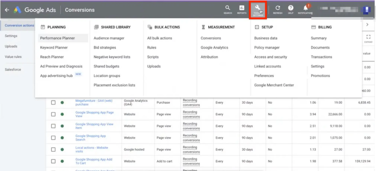Open Negative keyword lists
The image size is (381, 171).
click(x=112, y=57)
